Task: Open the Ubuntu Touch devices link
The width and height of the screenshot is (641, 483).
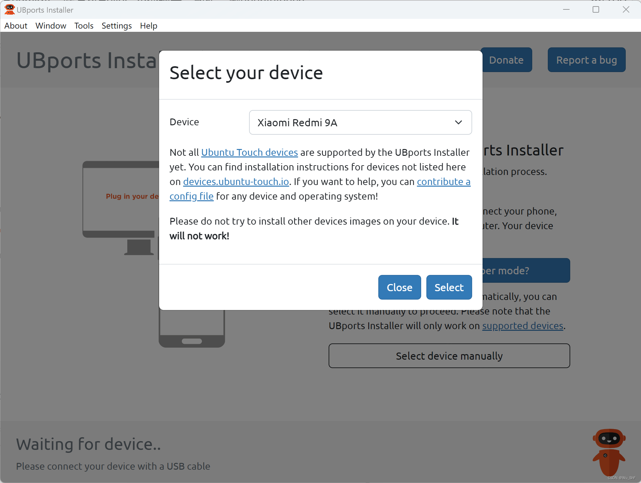Action: [x=249, y=152]
